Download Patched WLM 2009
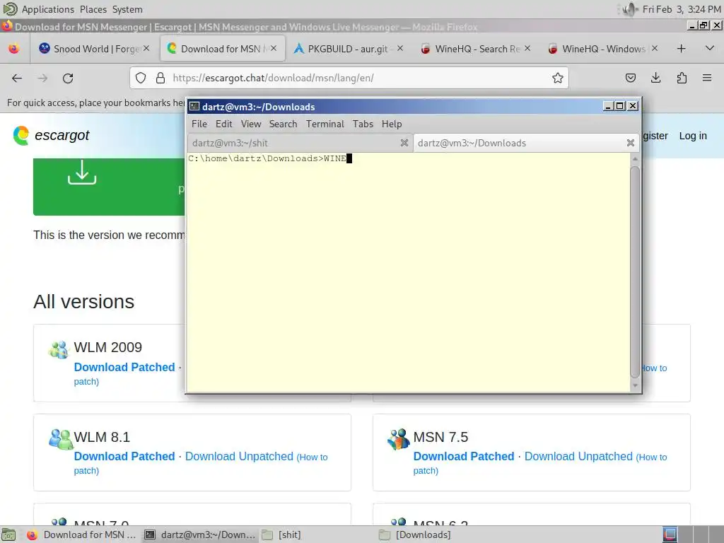This screenshot has height=543, width=724. (124, 367)
